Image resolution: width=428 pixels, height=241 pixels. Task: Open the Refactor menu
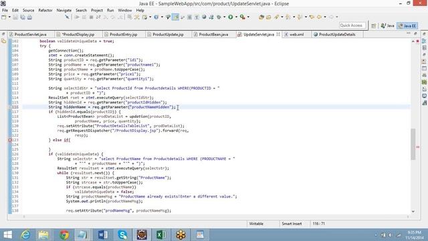click(x=45, y=10)
